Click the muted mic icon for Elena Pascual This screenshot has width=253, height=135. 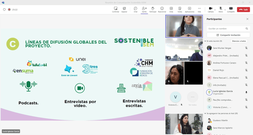(246, 78)
